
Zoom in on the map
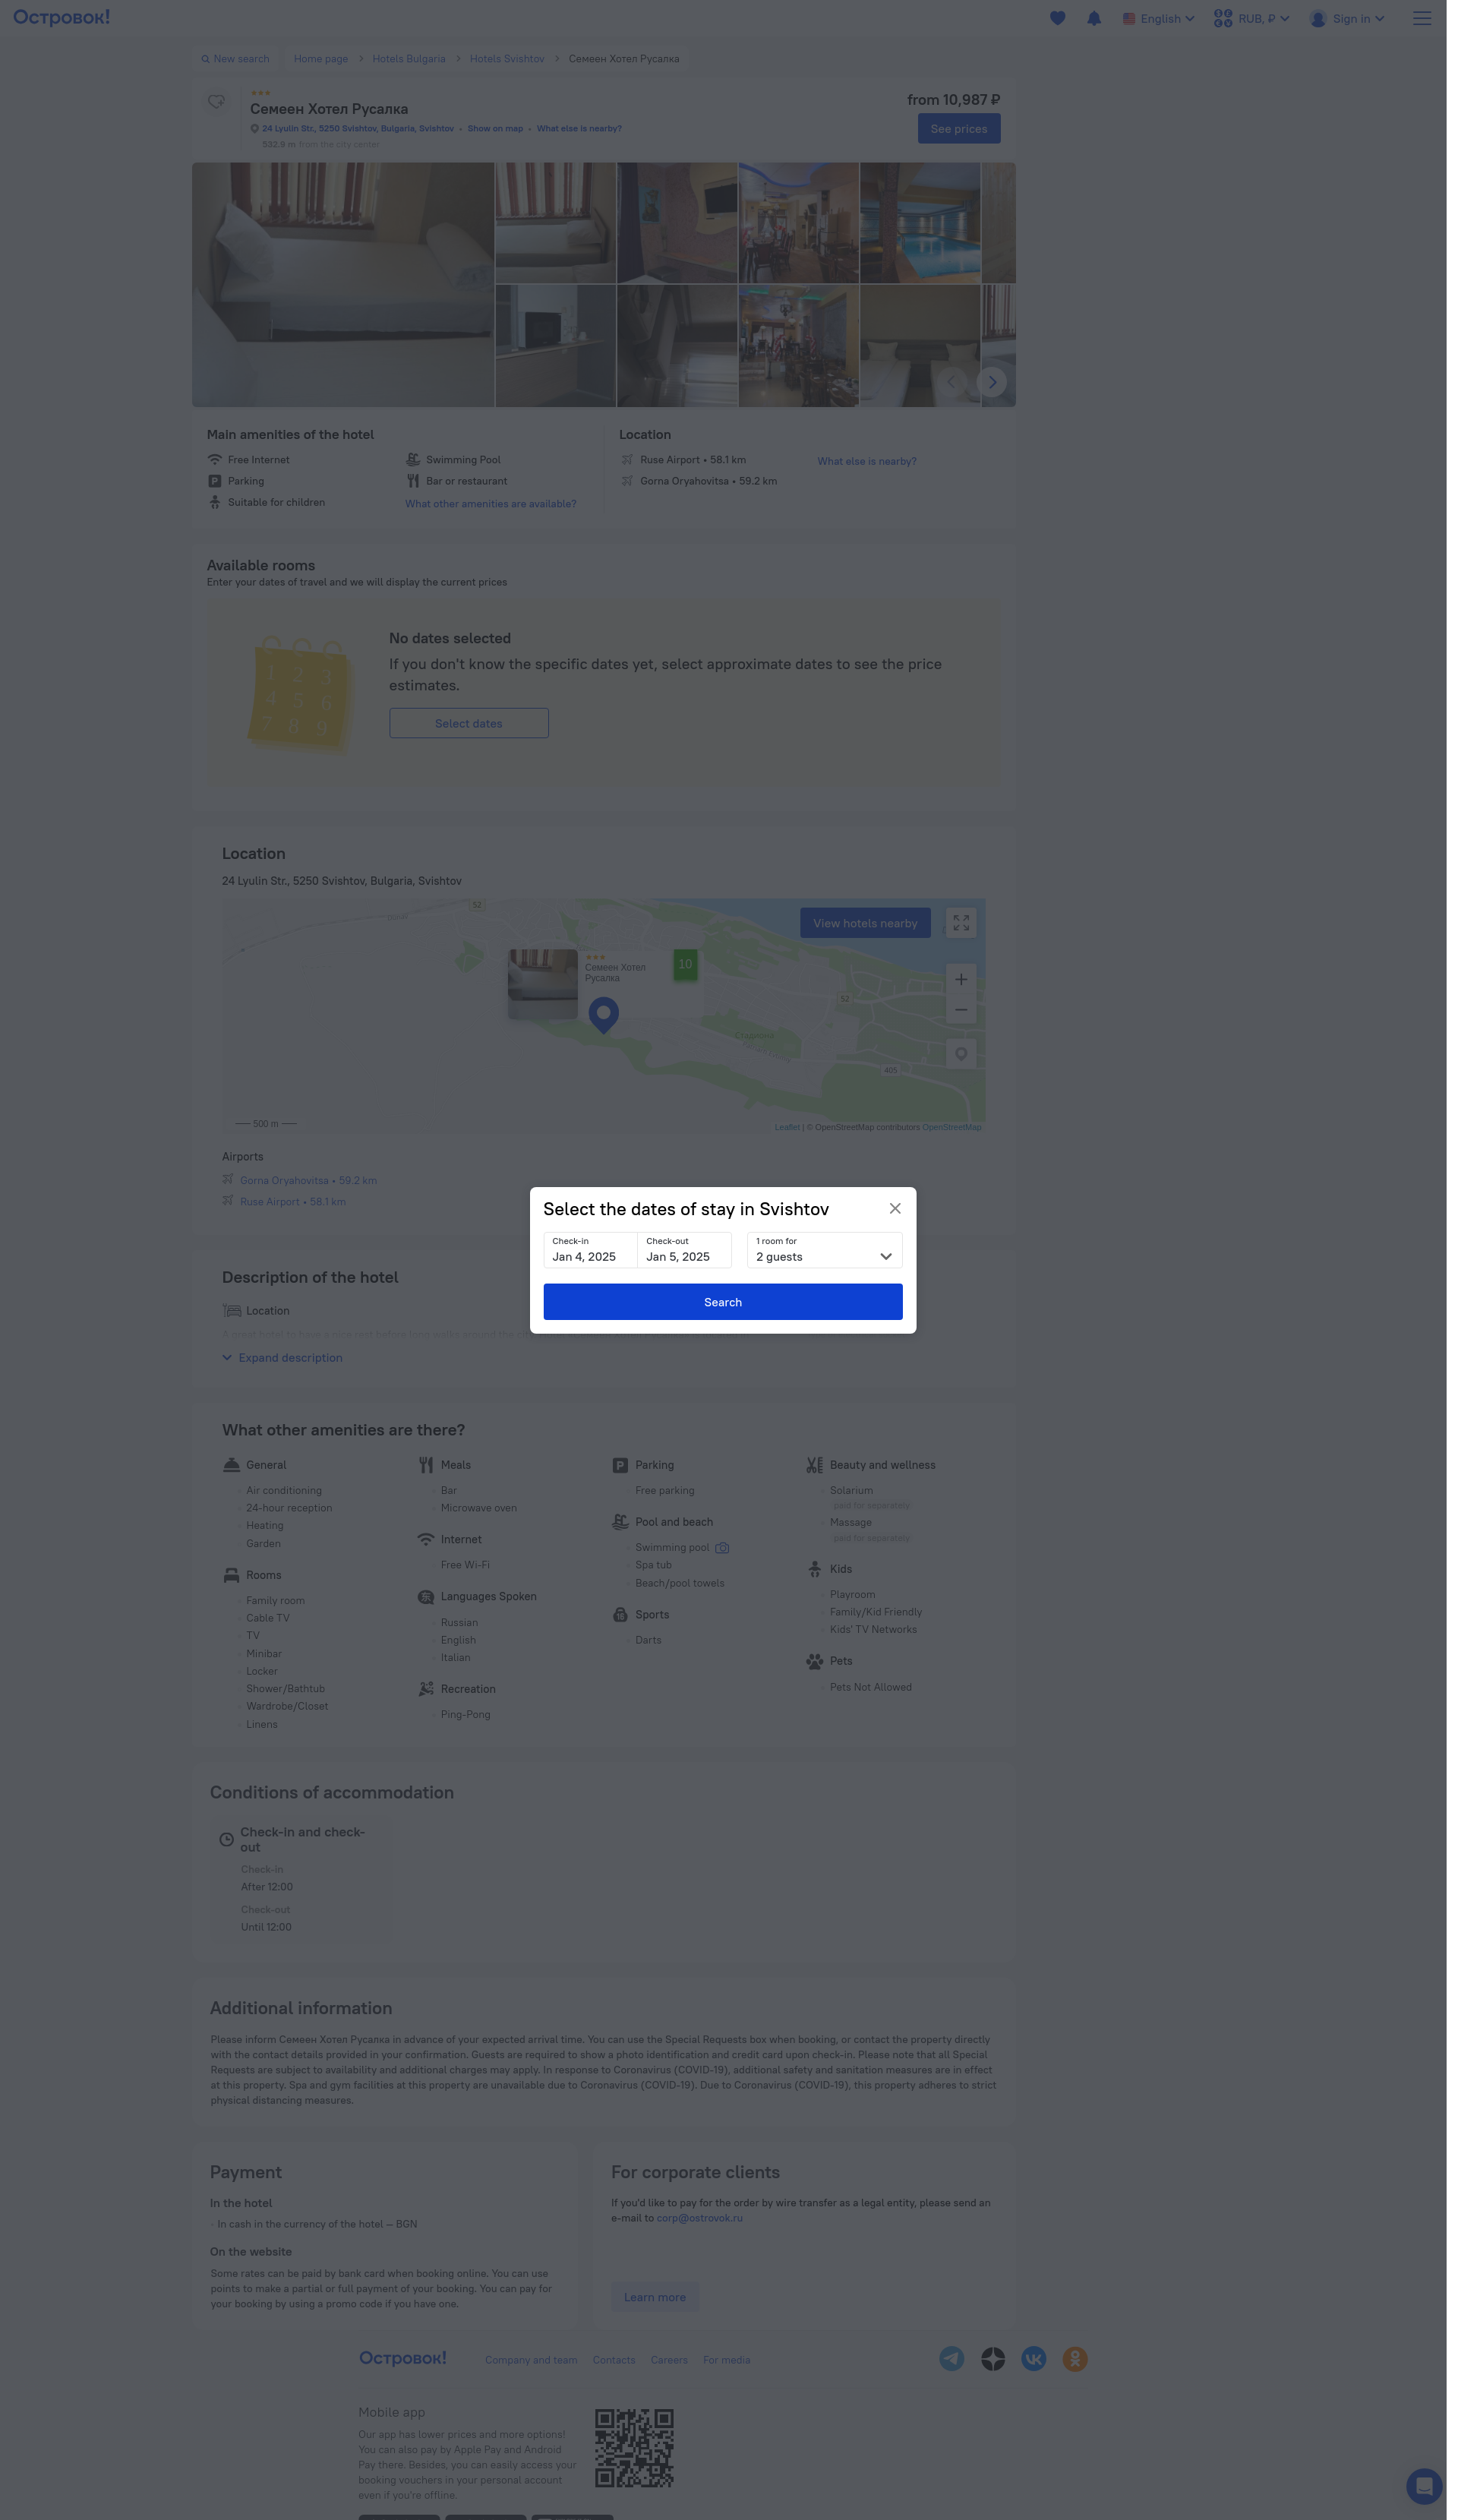coord(960,979)
